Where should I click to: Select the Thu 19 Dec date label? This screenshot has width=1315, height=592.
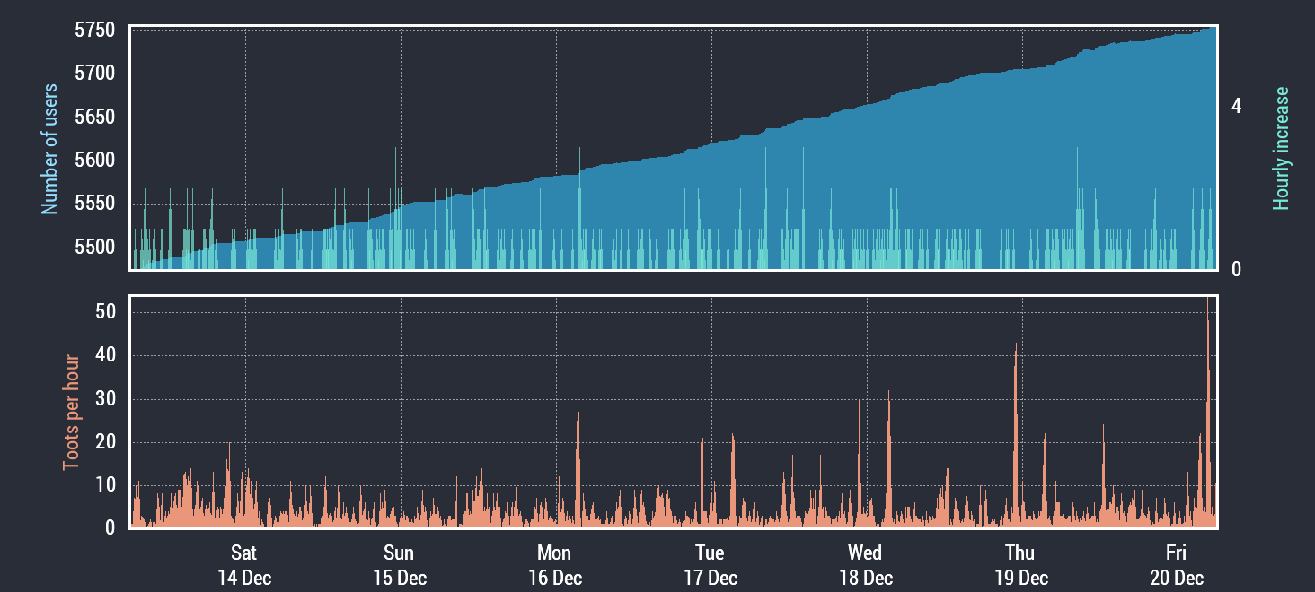point(1020,565)
